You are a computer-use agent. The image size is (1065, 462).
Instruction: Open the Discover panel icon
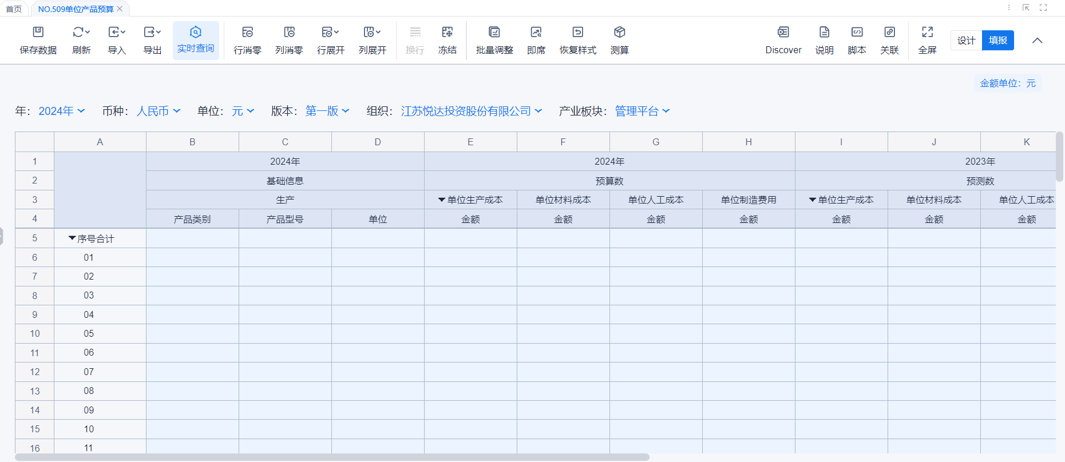[x=783, y=33]
